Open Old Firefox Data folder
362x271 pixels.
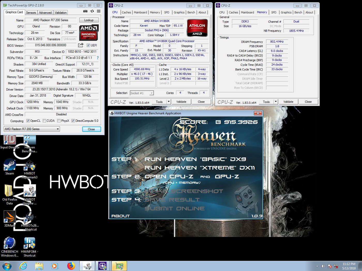[x=10, y=194]
